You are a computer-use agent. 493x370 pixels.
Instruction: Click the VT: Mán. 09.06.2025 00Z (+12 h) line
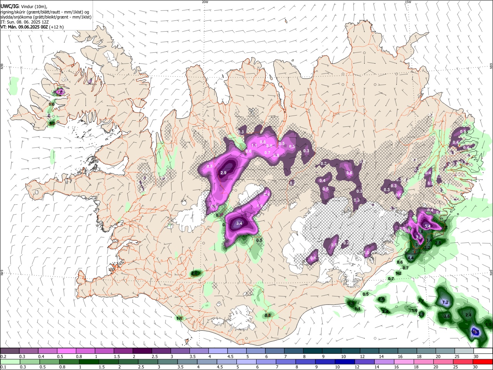32,27
